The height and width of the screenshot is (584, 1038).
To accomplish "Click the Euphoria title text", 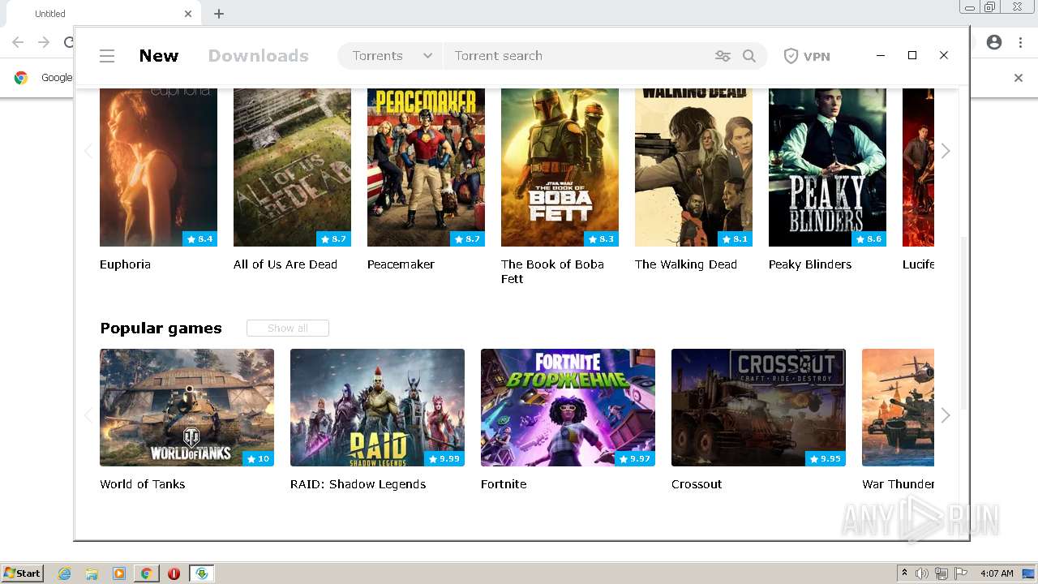I will click(125, 264).
